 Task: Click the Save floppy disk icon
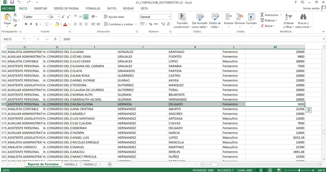pos(12,2)
